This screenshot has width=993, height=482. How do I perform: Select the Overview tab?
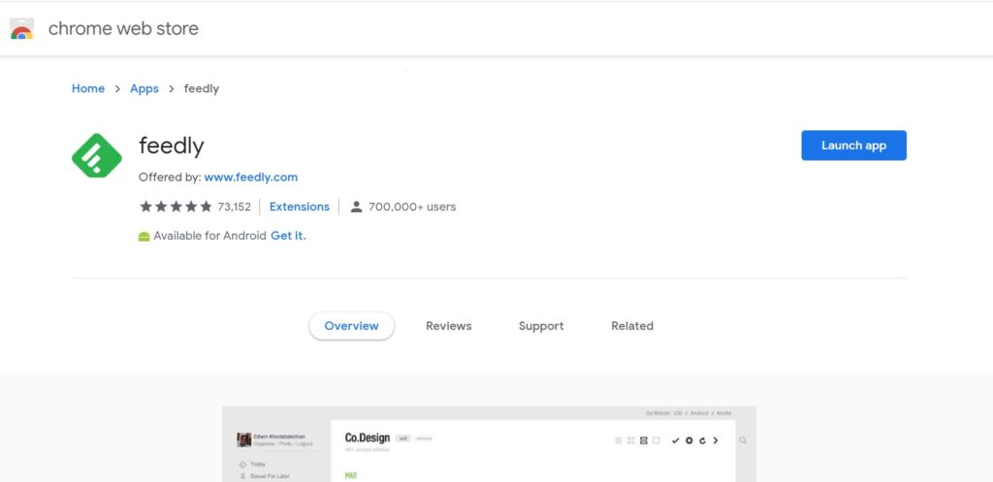[351, 326]
